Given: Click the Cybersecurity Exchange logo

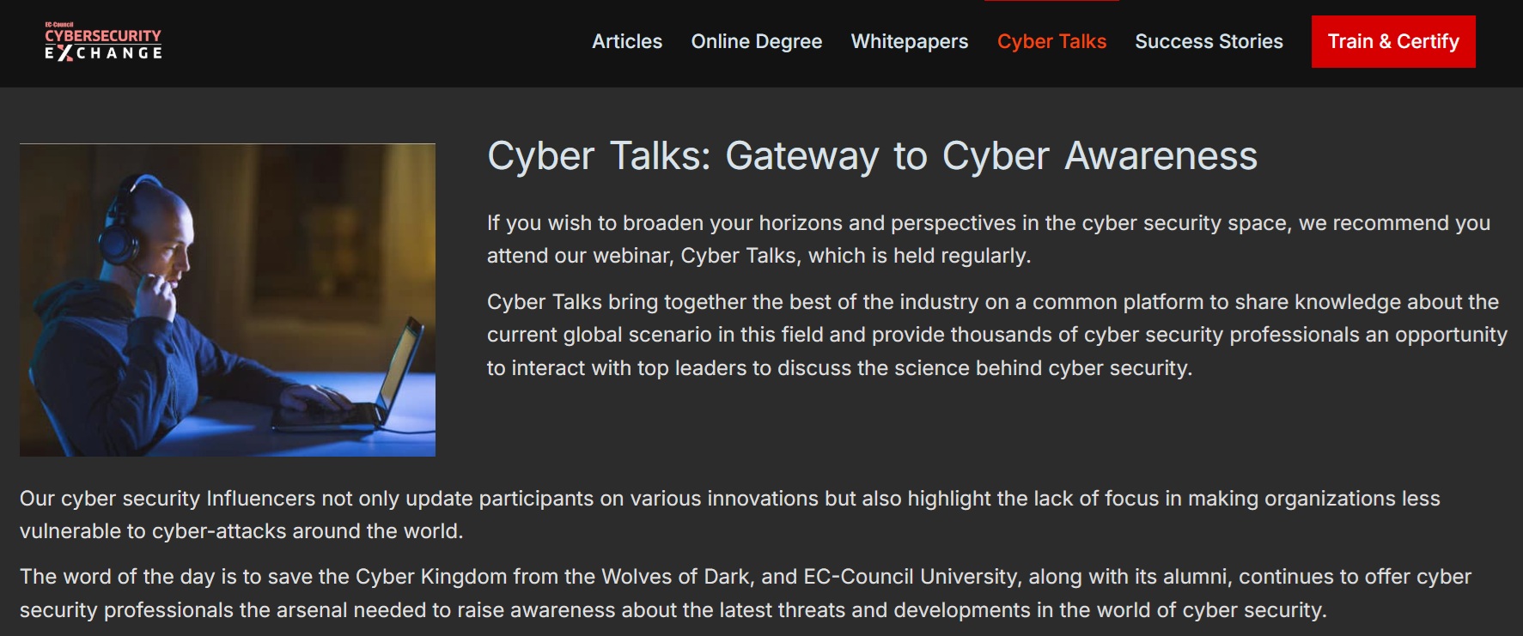Looking at the screenshot, I should click(x=103, y=42).
